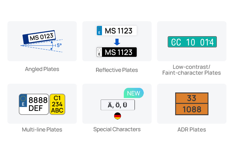The width and height of the screenshot is (234, 141).
Task: Click the angled MS 0123 plate image
Action: coord(39,37)
